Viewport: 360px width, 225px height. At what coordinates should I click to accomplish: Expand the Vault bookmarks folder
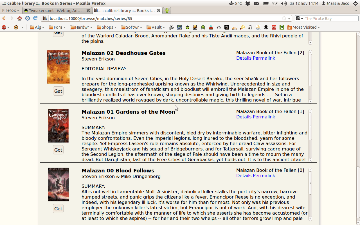click(x=156, y=27)
